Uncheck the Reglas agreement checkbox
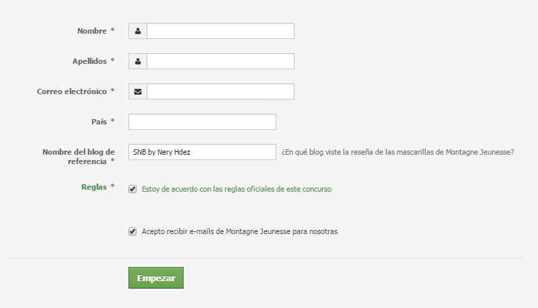This screenshot has height=308, width=538. pyautogui.click(x=132, y=189)
